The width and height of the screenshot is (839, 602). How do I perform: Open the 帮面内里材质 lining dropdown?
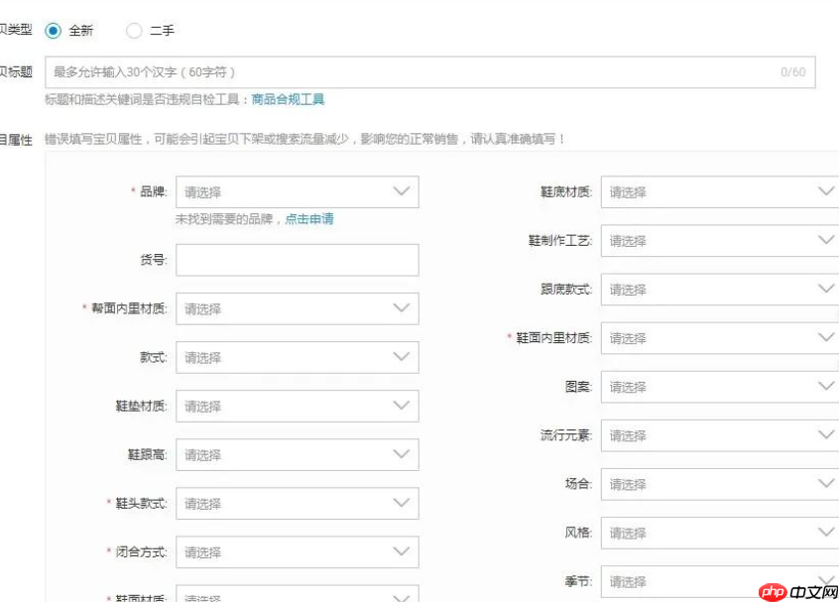coord(298,308)
